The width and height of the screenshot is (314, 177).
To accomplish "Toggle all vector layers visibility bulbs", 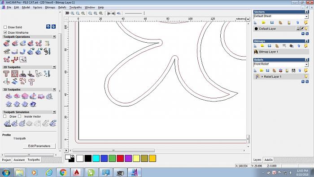I will coord(306,22).
